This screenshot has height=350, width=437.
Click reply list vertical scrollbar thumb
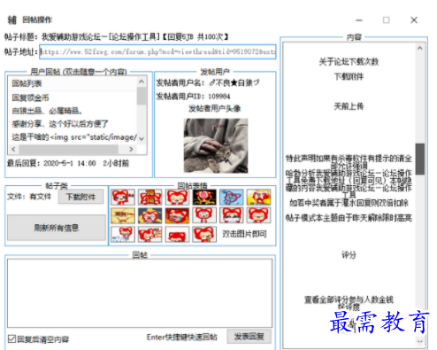click(142, 96)
